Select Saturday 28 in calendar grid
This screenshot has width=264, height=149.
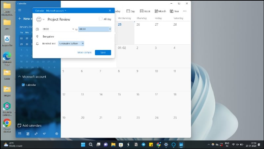coord(181,33)
